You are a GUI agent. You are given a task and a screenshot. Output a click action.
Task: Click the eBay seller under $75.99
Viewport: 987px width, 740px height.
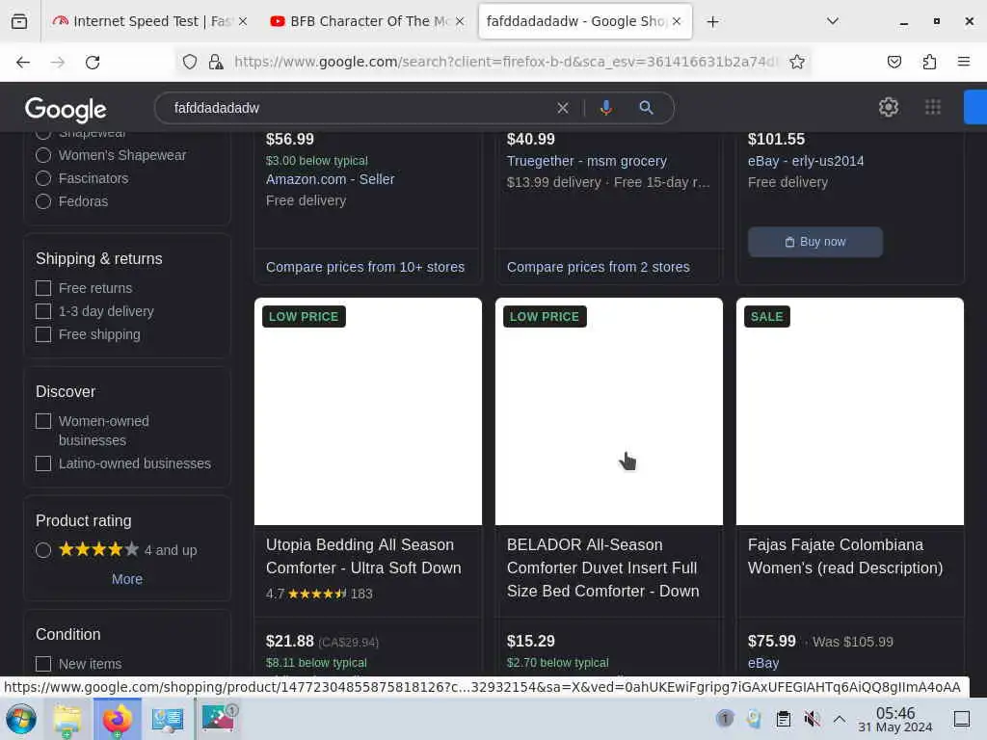[763, 663]
